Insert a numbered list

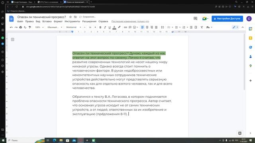(184, 27)
